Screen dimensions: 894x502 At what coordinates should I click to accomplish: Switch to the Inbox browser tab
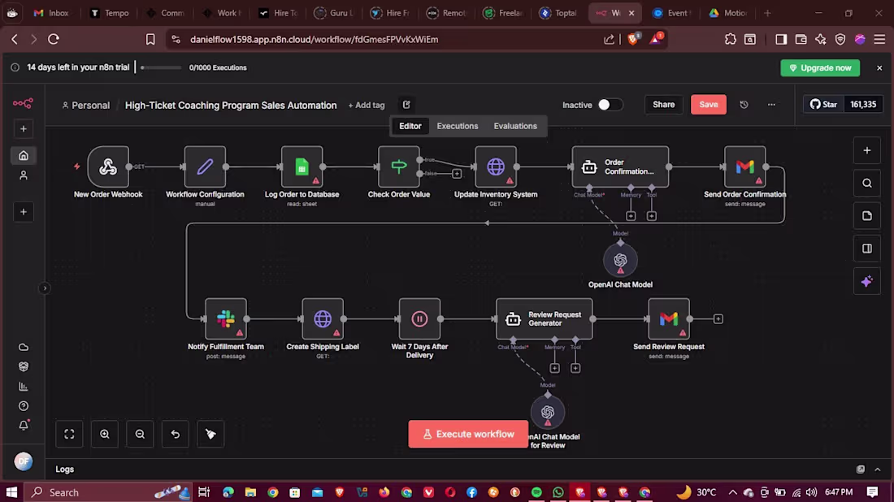pos(51,13)
